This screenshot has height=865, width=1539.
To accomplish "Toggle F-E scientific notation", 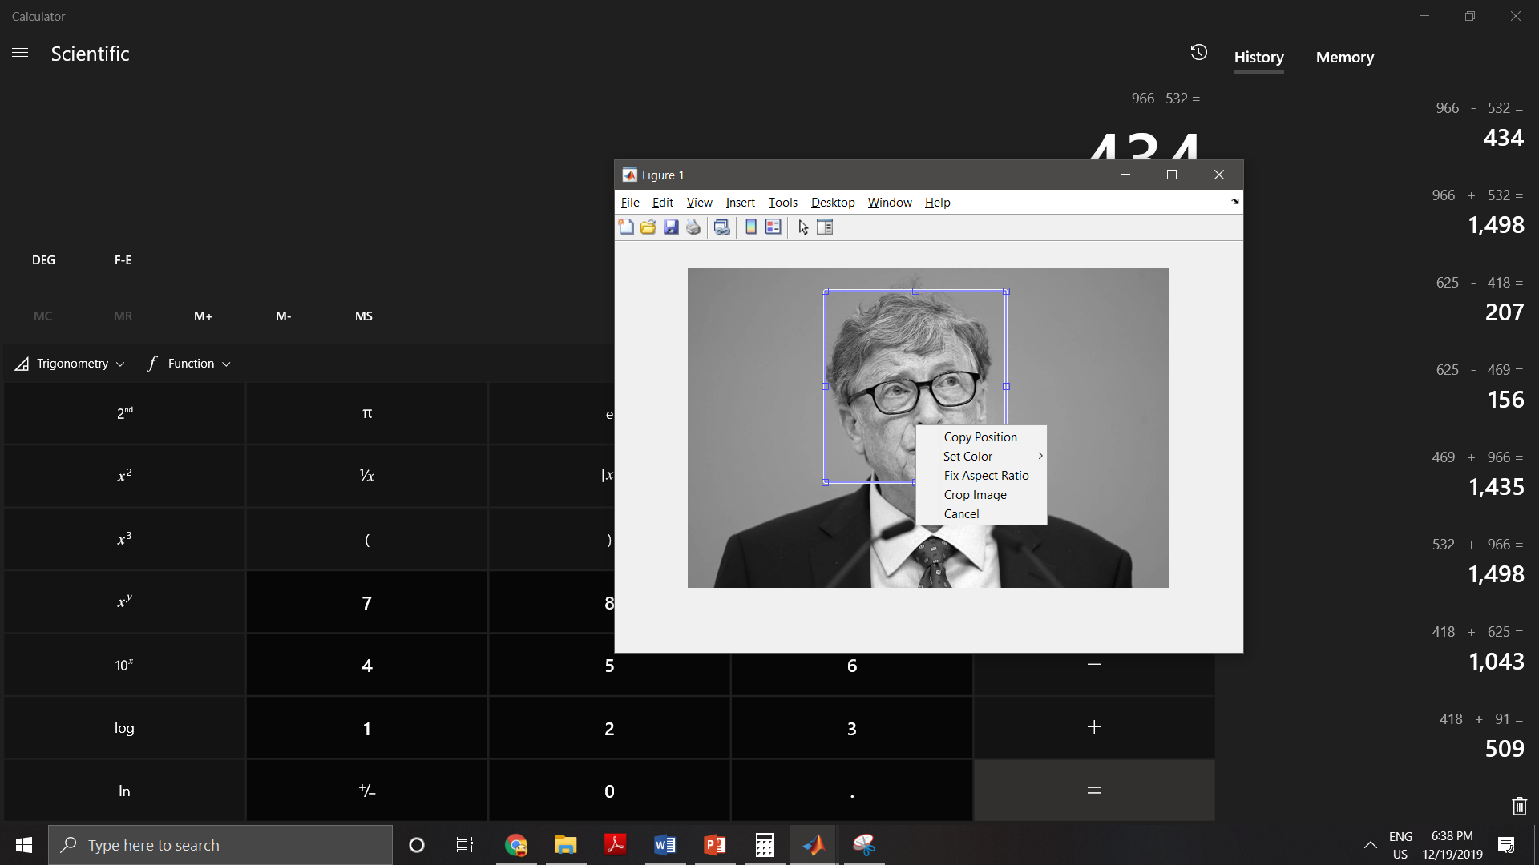I will (123, 260).
